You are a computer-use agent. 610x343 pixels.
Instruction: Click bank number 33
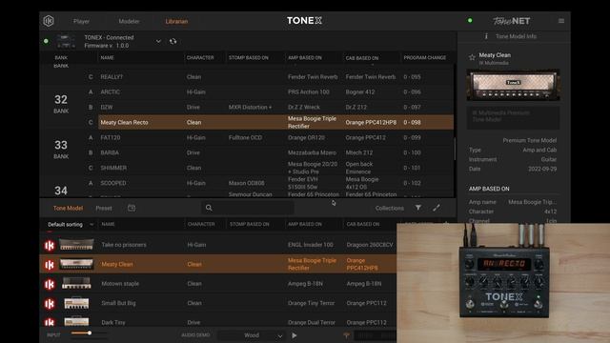(x=61, y=145)
